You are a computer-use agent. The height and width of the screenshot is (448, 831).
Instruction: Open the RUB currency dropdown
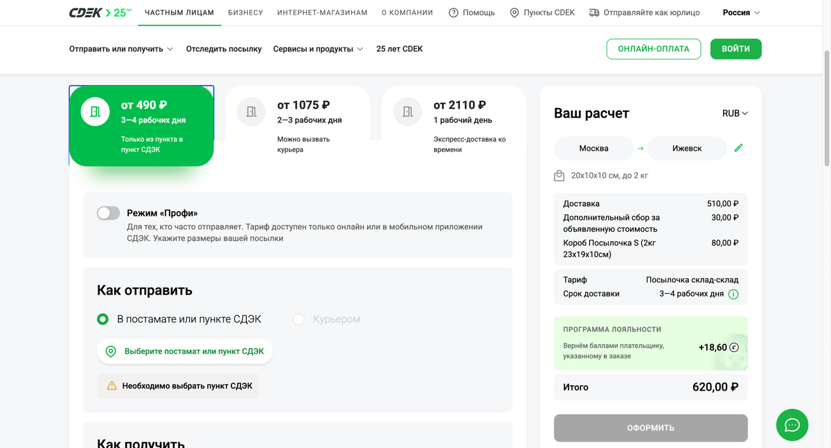click(x=735, y=113)
